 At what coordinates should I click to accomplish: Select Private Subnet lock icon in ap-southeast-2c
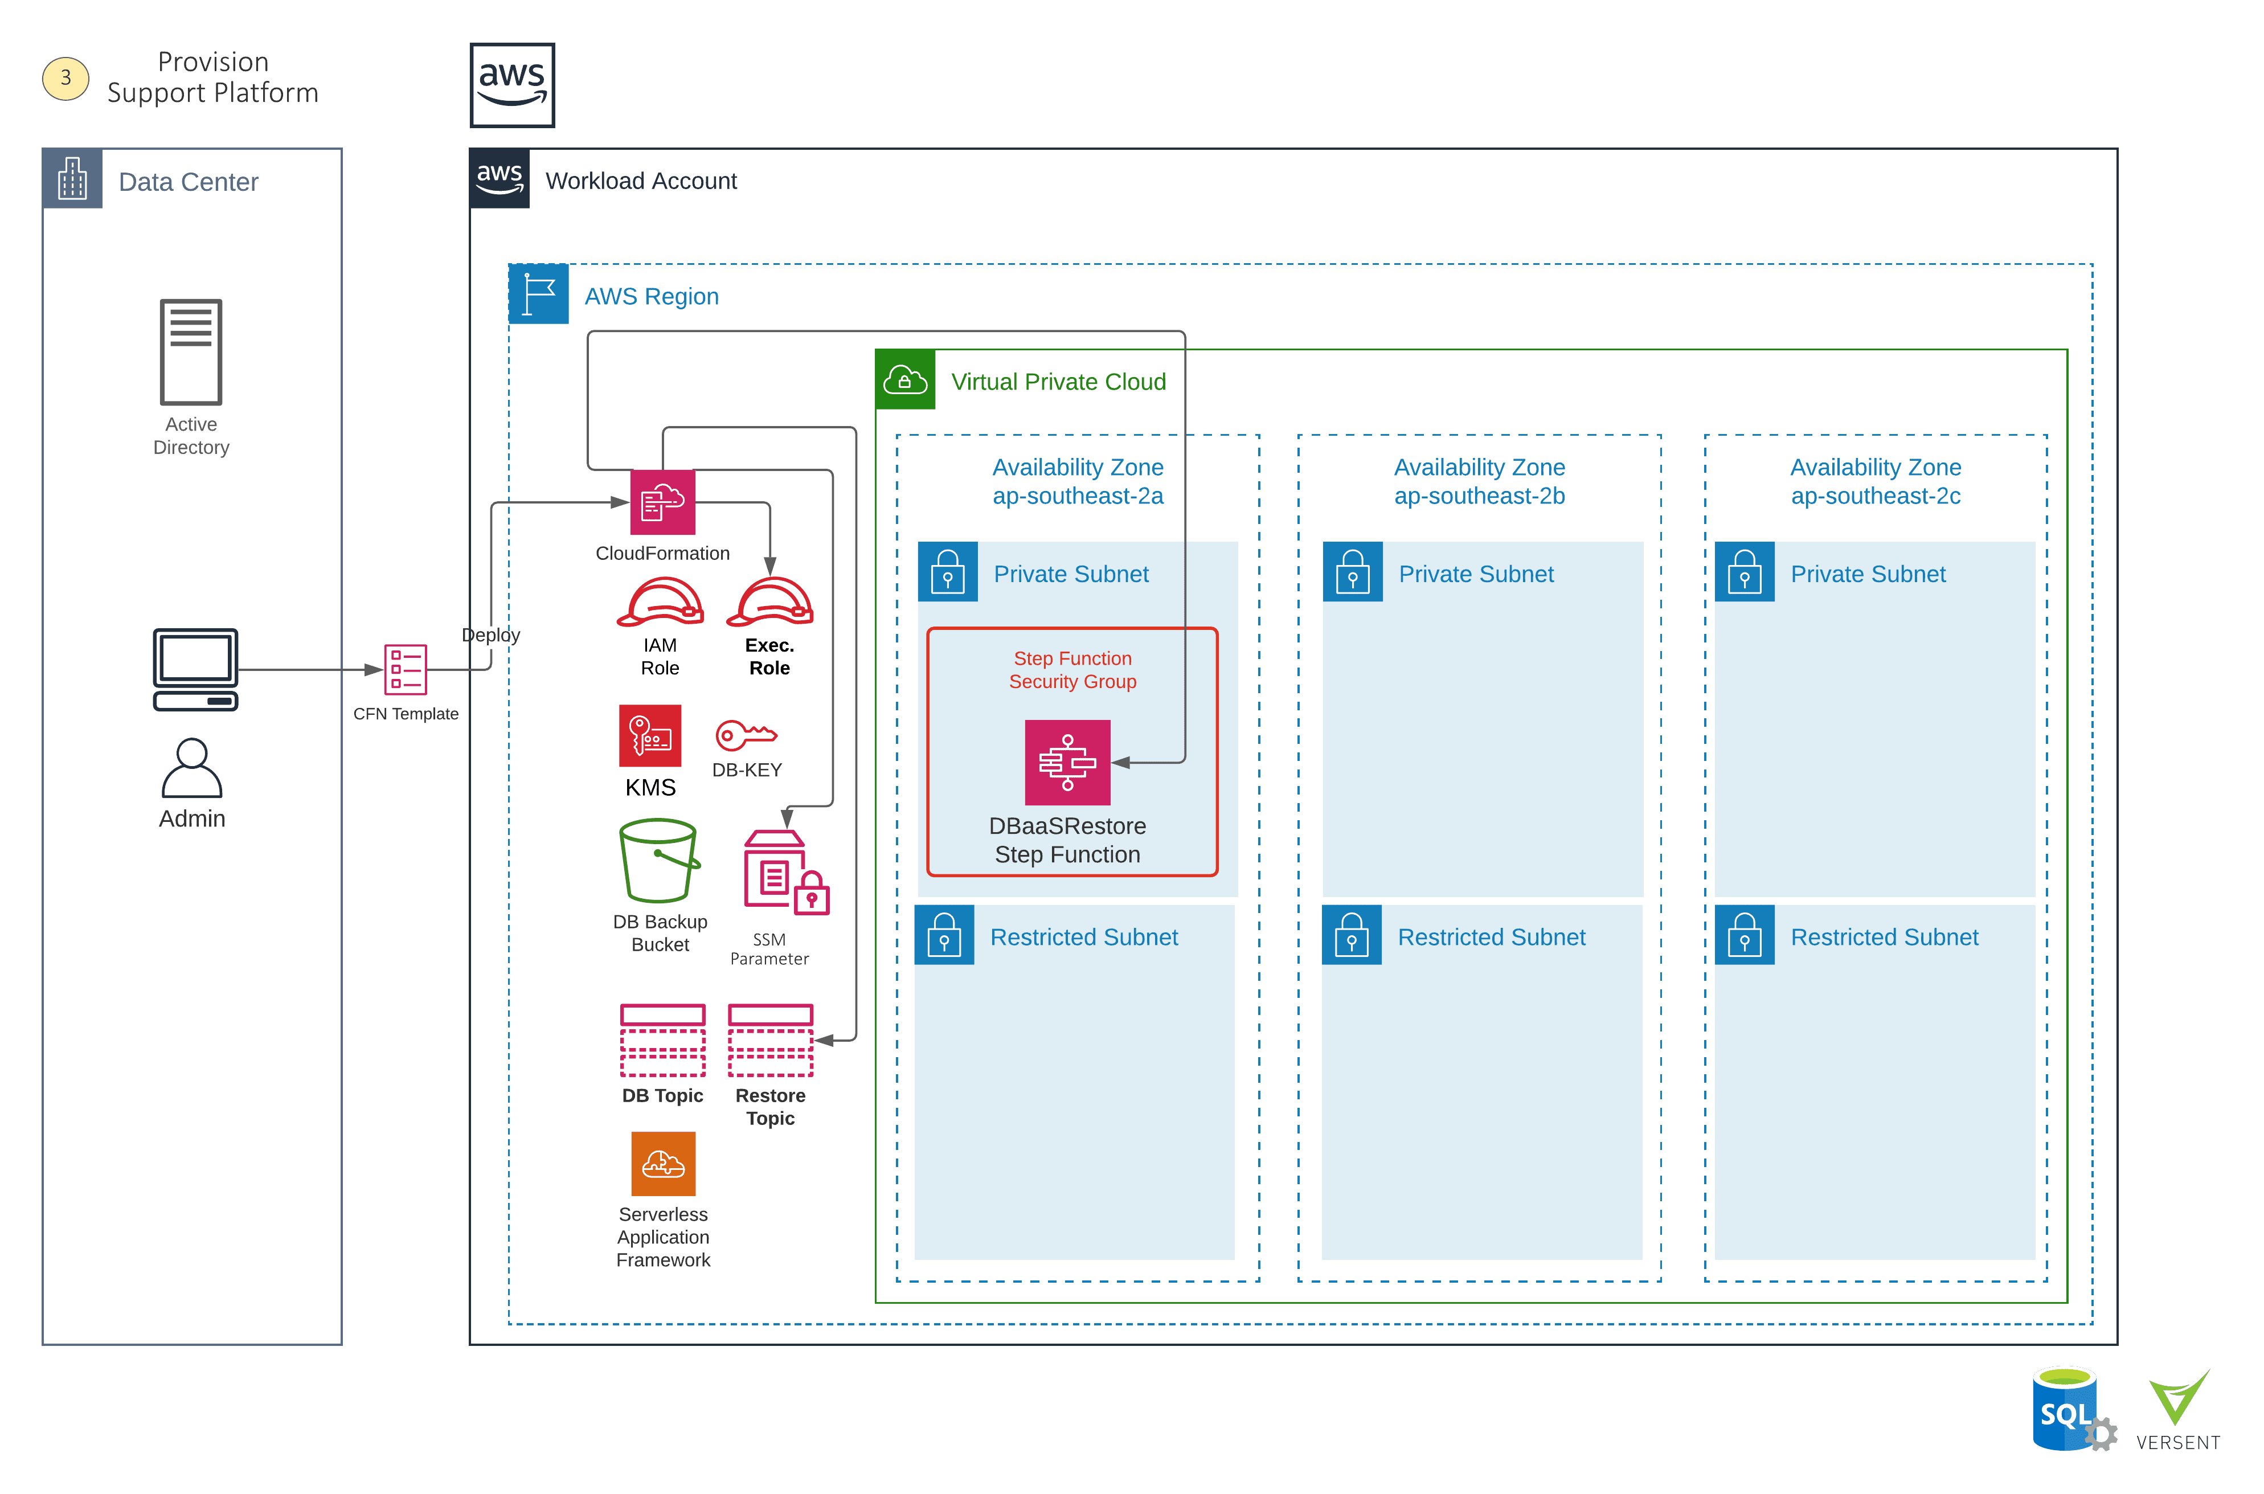point(1744,572)
